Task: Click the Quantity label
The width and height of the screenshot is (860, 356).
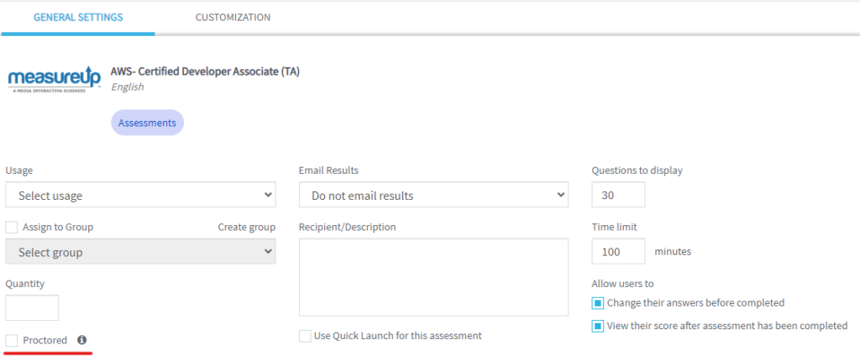Action: (x=25, y=284)
